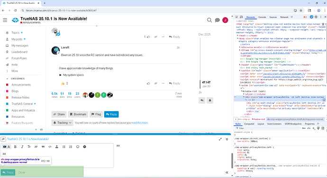
Task: Insert a blockquote using the quote icon
Action: click(x=43, y=147)
